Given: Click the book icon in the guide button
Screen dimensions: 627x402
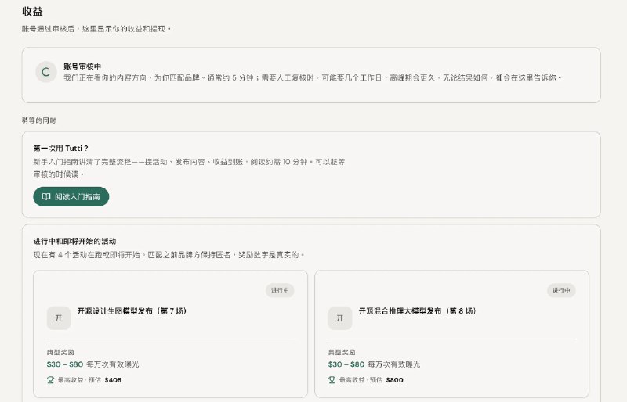Looking at the screenshot, I should coord(46,196).
